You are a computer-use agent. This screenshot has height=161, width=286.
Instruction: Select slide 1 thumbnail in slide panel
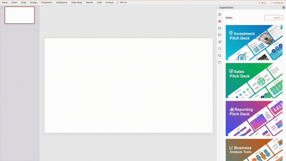(x=20, y=15)
